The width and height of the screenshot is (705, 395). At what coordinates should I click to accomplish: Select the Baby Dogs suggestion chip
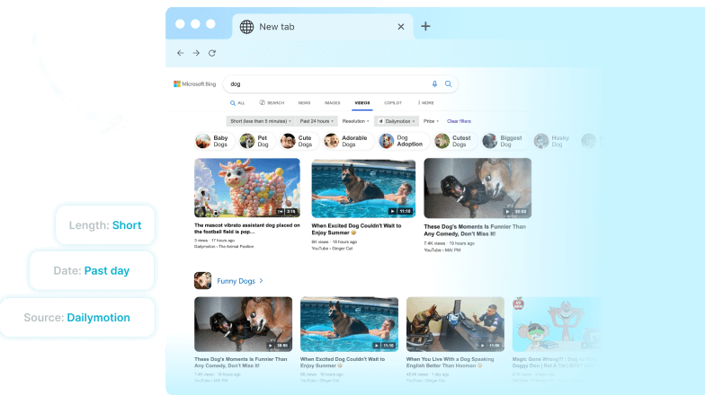tap(212, 141)
